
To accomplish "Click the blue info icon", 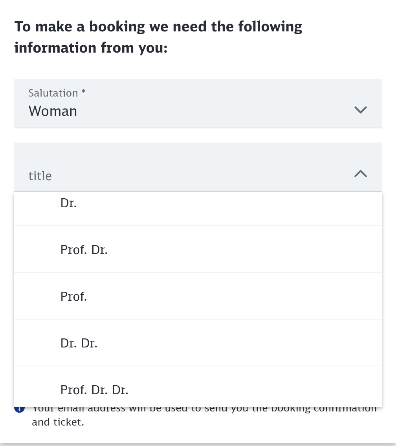I will [x=18, y=409].
